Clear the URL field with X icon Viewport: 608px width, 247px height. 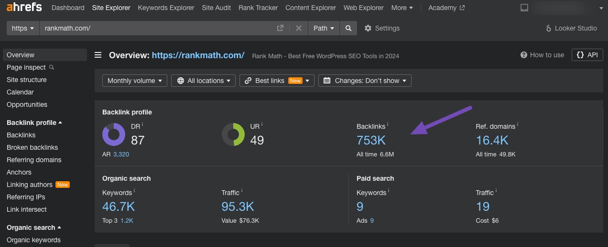pyautogui.click(x=299, y=28)
